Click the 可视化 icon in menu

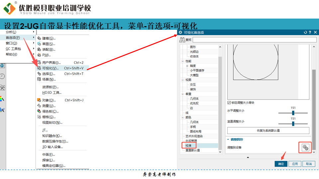point(39,68)
